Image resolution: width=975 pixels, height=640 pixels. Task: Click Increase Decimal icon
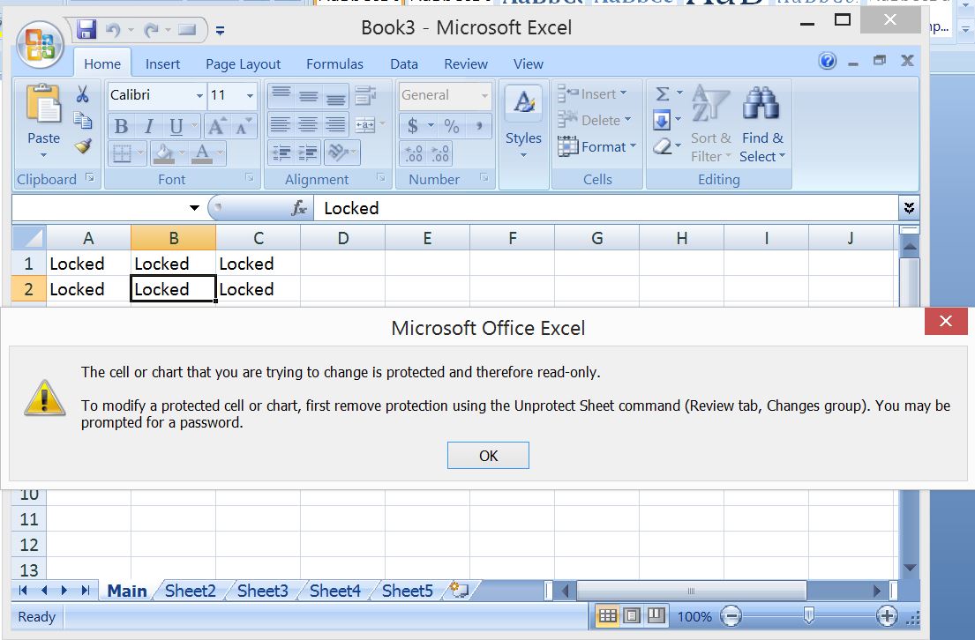(x=414, y=153)
